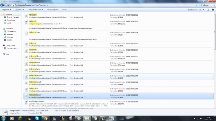Select the first teleport result dated 29/08/2014 23:21
This screenshot has width=216, height=121.
point(118,16)
